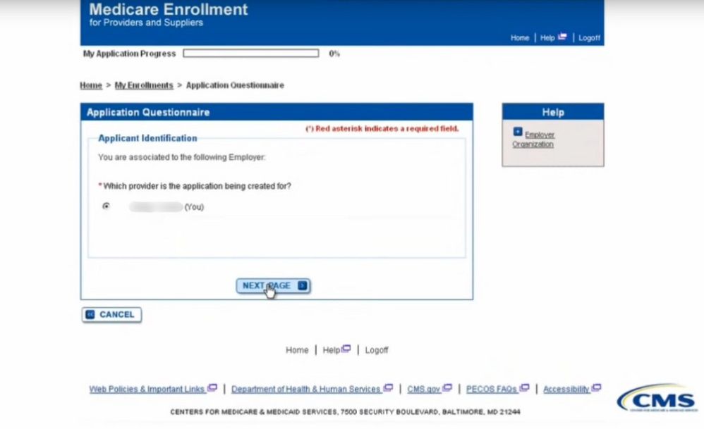Open the PECOS FAQs link
The height and width of the screenshot is (429, 704).
(x=492, y=389)
